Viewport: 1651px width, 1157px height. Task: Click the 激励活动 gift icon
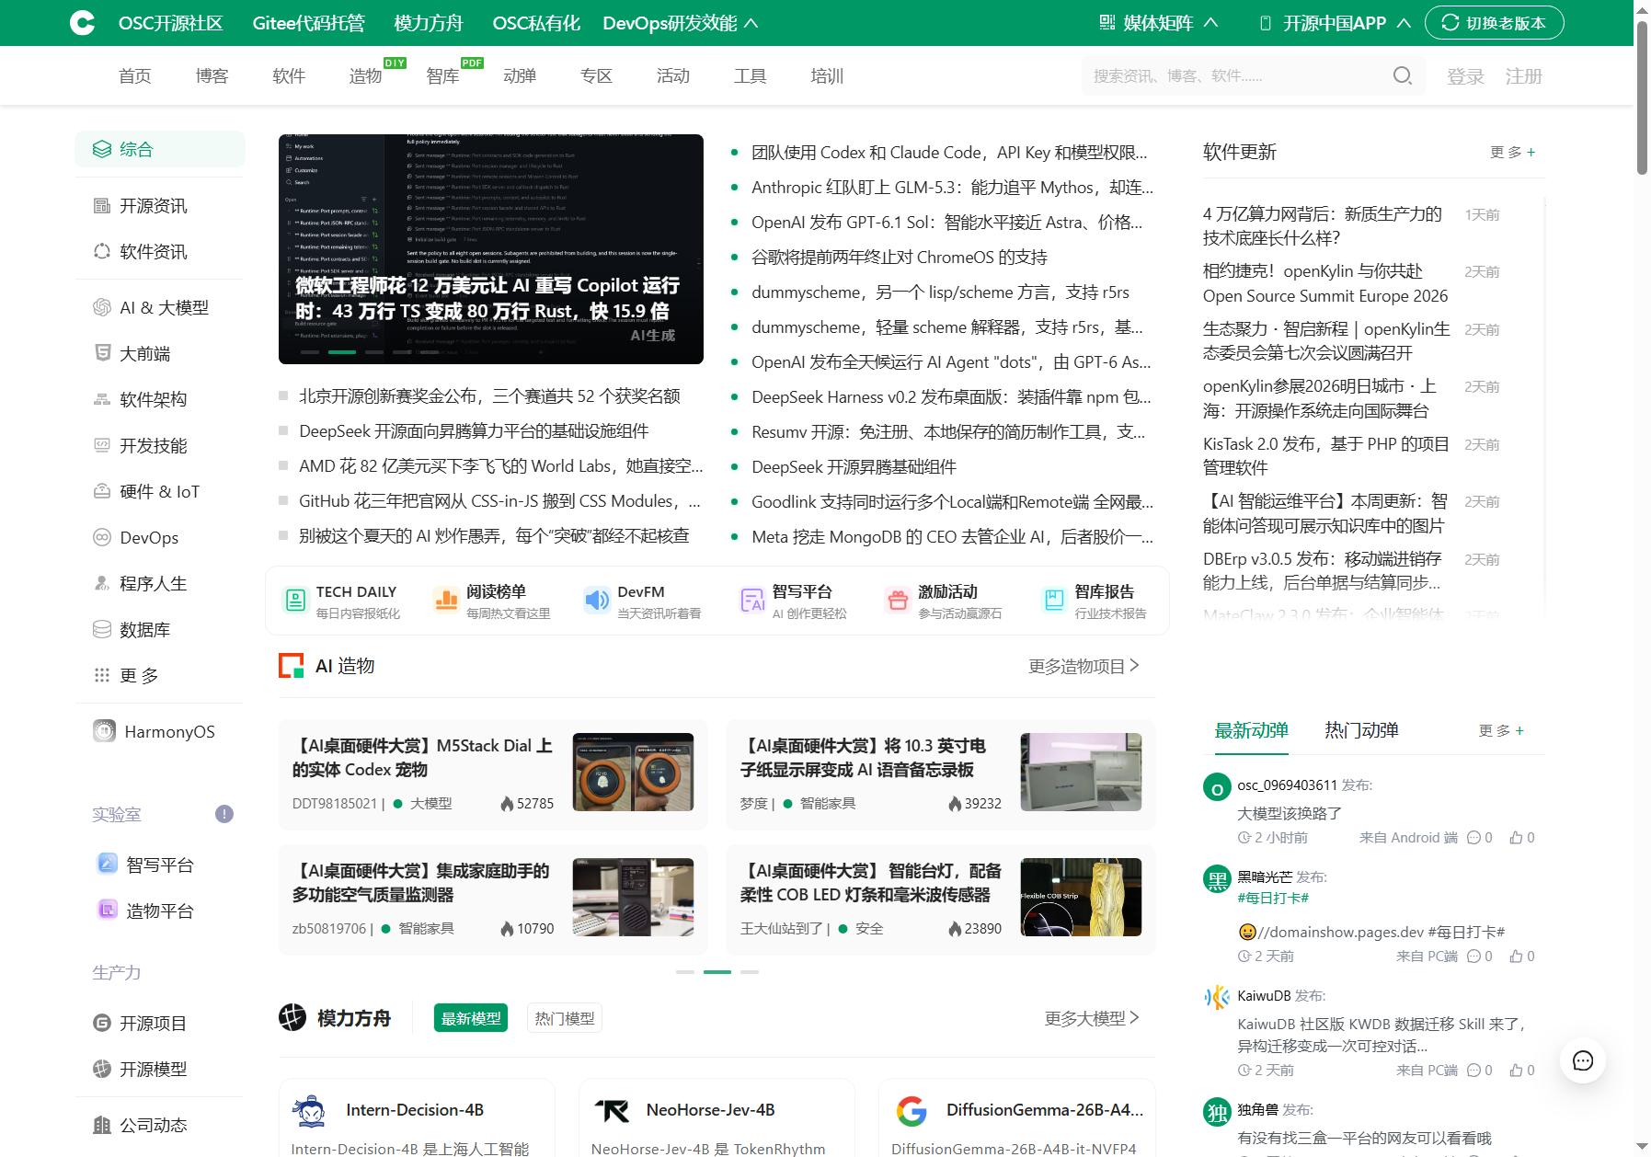pos(898,601)
